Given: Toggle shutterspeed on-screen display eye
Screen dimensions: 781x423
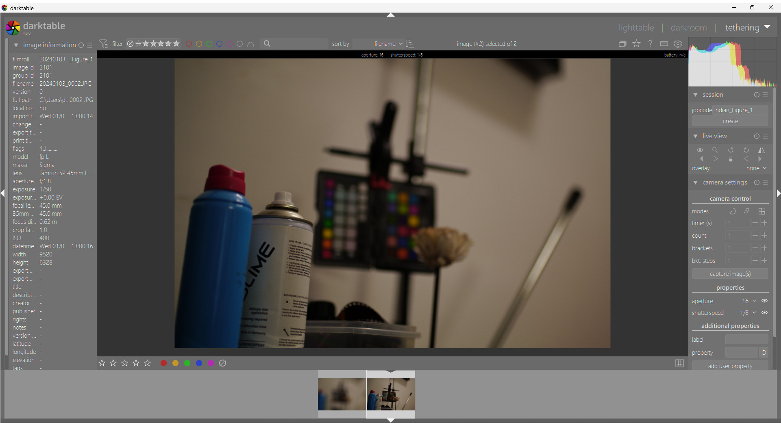Looking at the screenshot, I should 764,313.
